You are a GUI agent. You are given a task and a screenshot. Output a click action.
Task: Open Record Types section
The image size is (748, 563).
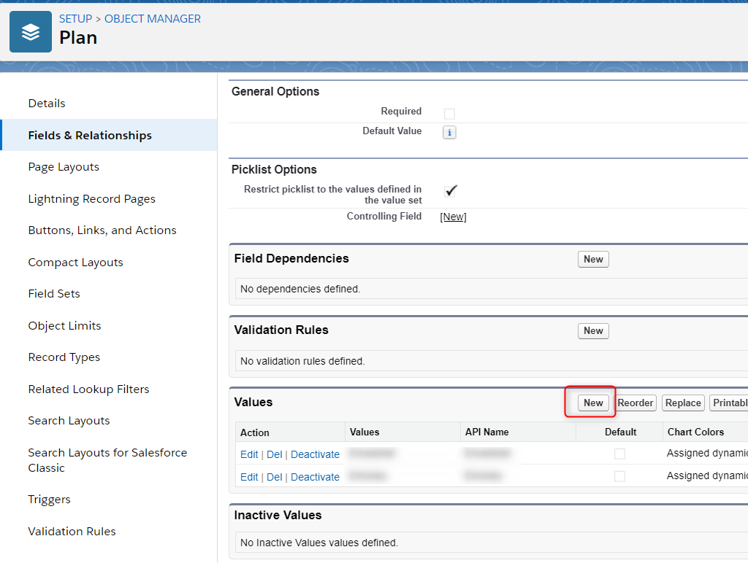pyautogui.click(x=64, y=357)
